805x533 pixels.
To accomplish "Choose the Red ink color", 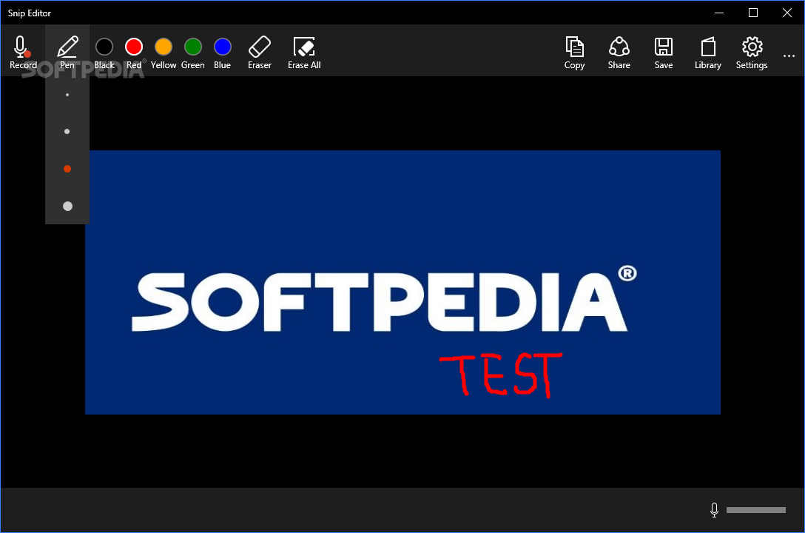I will 134,52.
